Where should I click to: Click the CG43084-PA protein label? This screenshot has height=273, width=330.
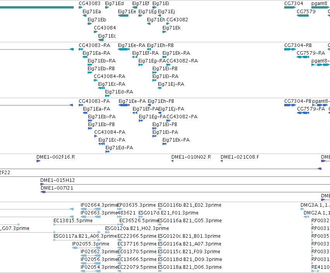point(110,132)
